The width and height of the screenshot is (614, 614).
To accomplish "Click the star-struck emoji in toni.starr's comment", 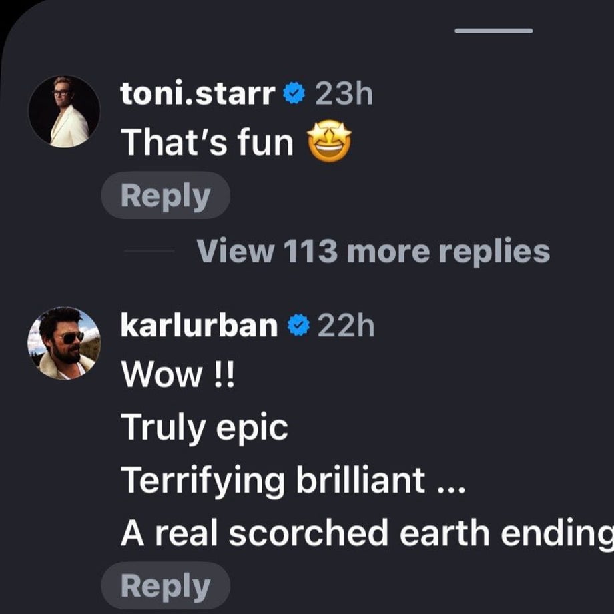I will pyautogui.click(x=329, y=141).
